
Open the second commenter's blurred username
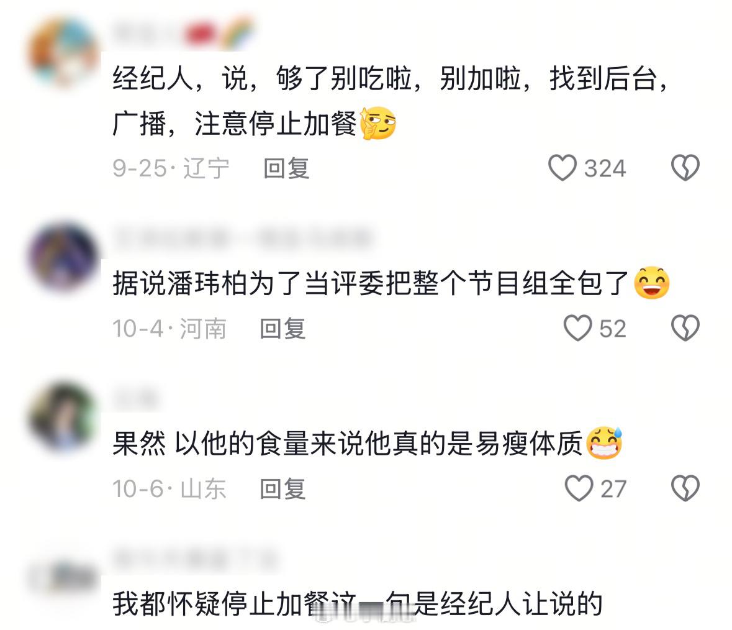coord(243,238)
